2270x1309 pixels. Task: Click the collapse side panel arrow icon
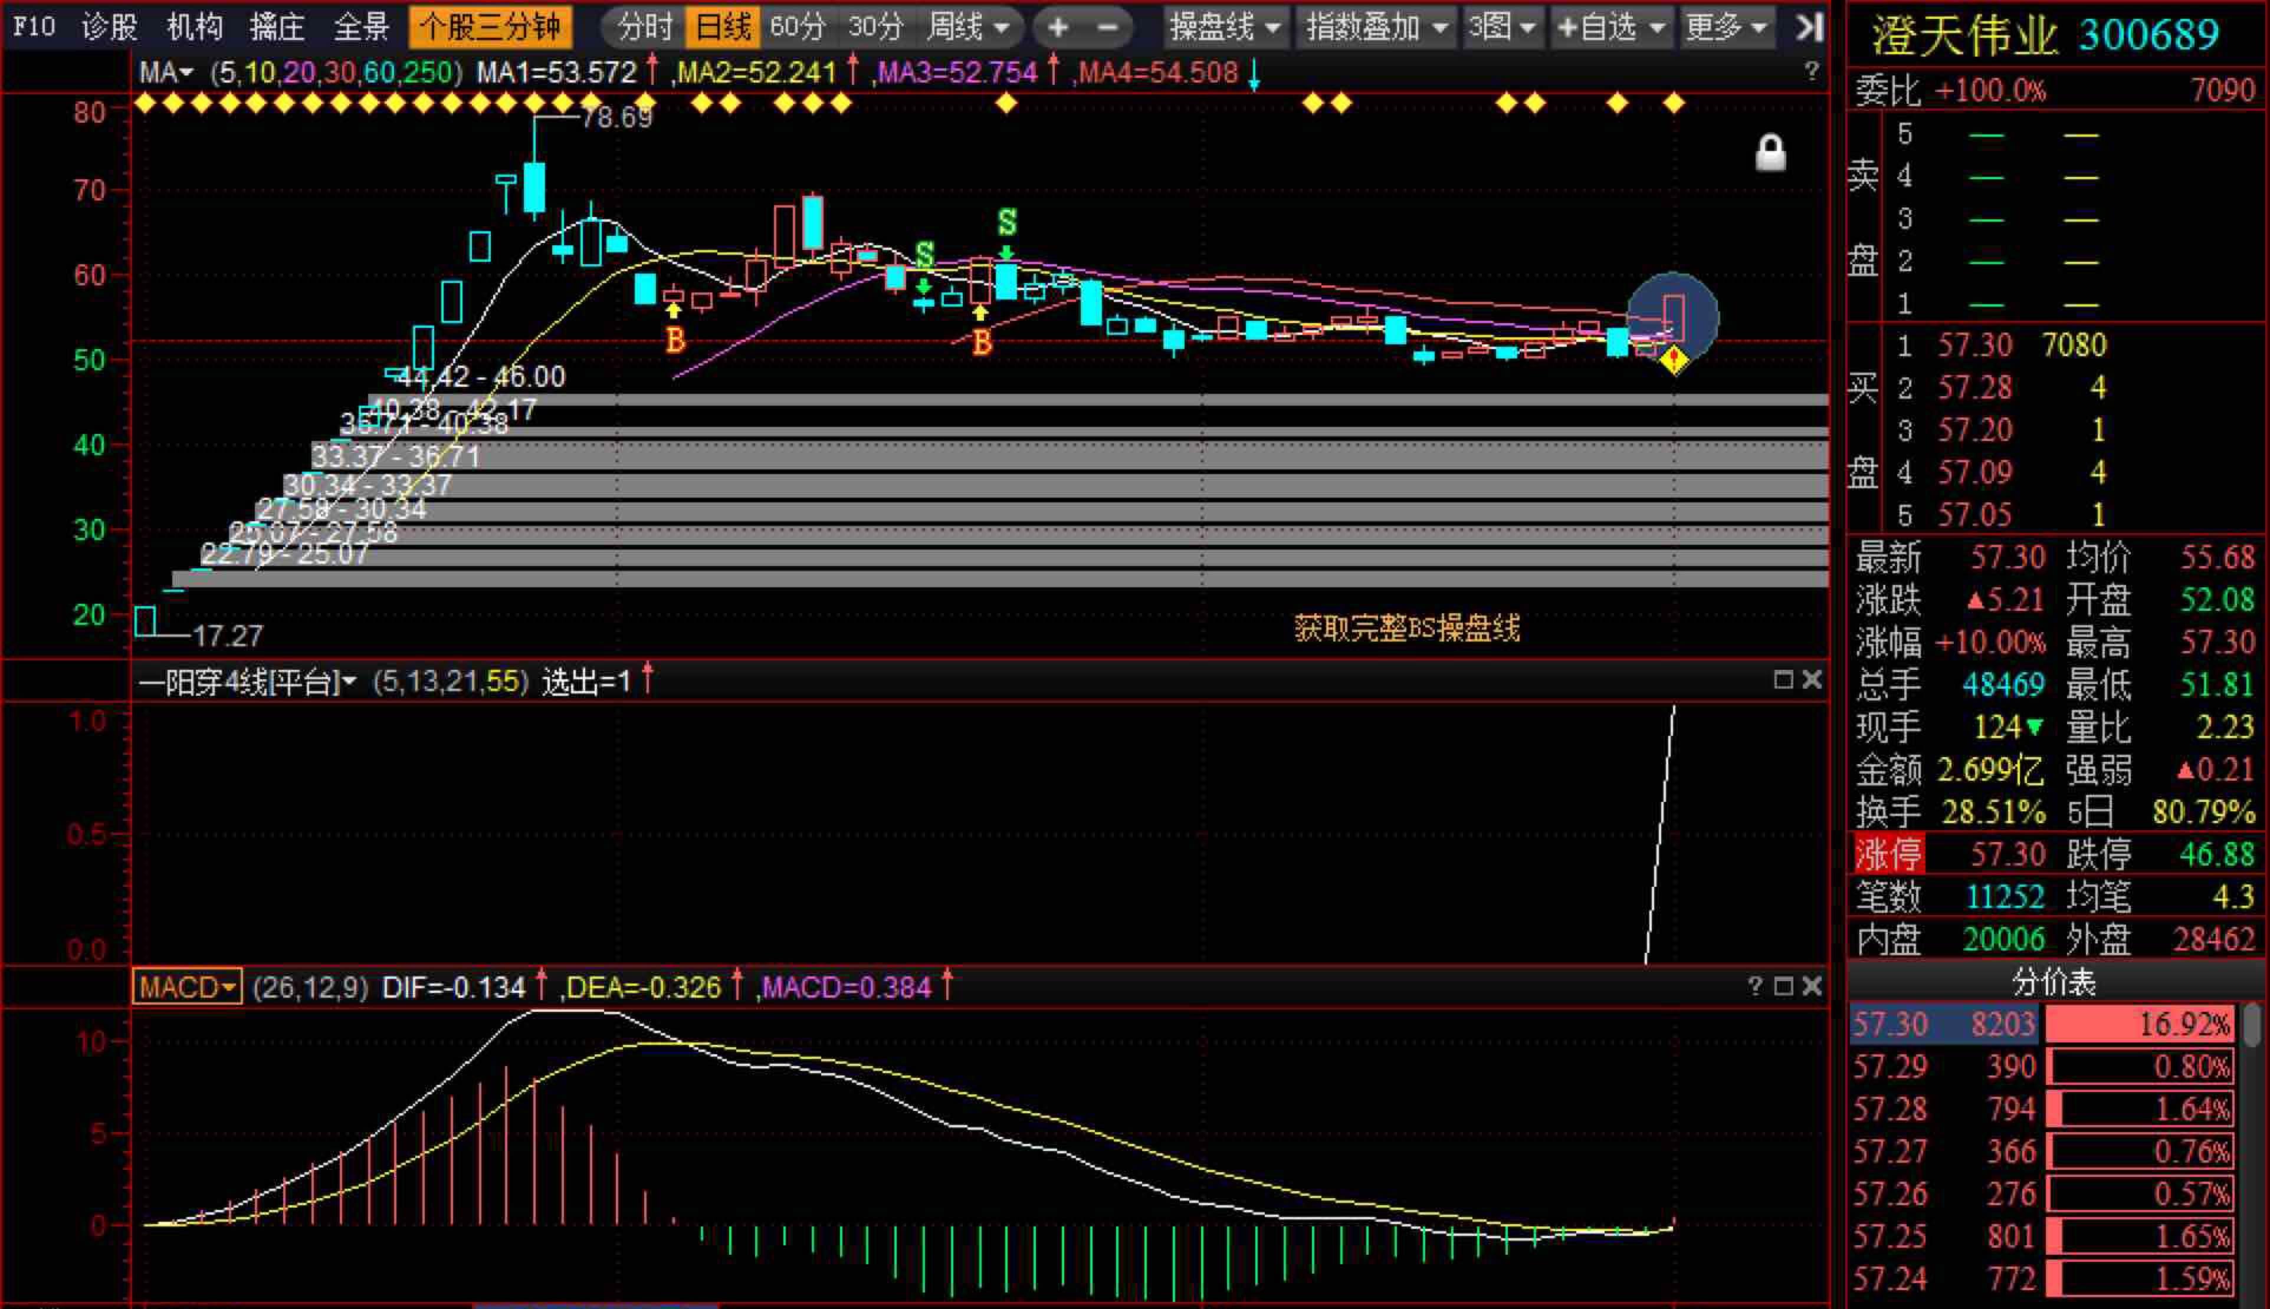pos(1809,27)
